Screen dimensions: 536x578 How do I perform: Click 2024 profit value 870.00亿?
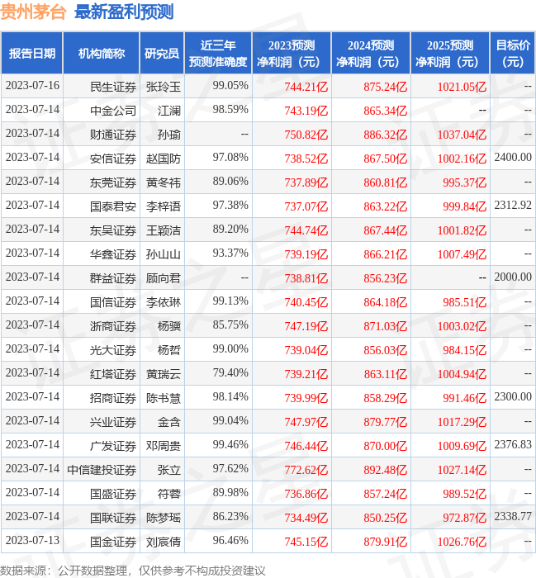tap(385, 447)
